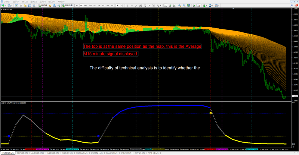299x155 pixels.
Task: Click the zoom in magnifier icon
Action: [x=180, y=6]
